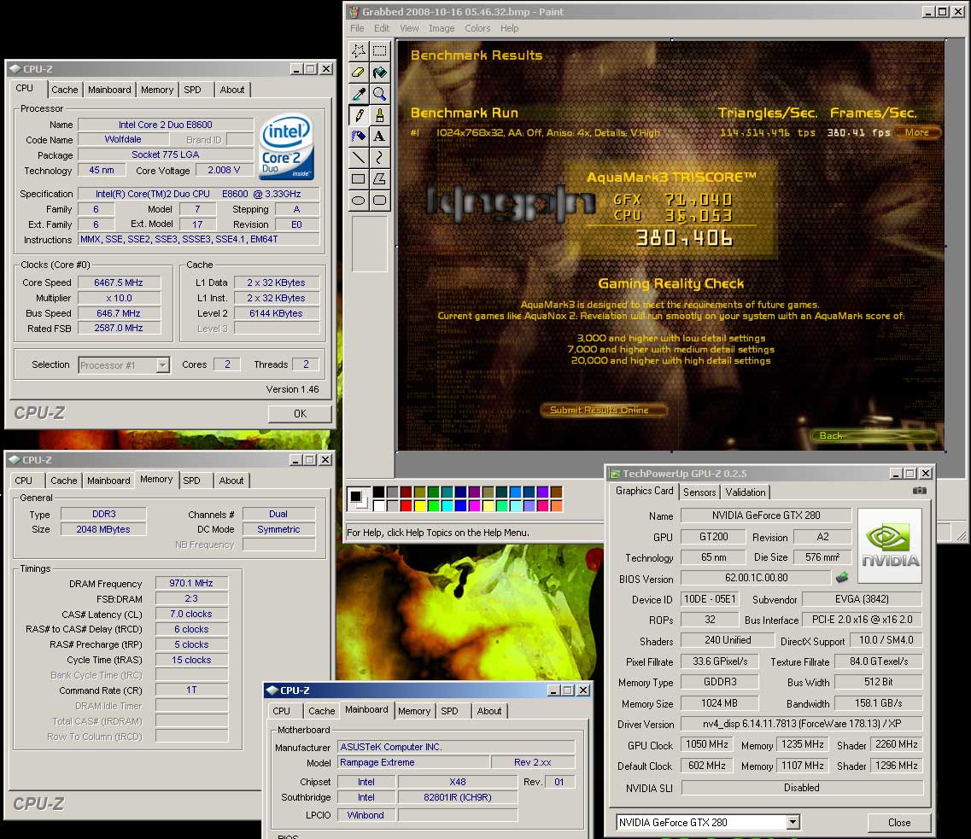Click the NVIDIA SLI status Disabled

click(802, 788)
